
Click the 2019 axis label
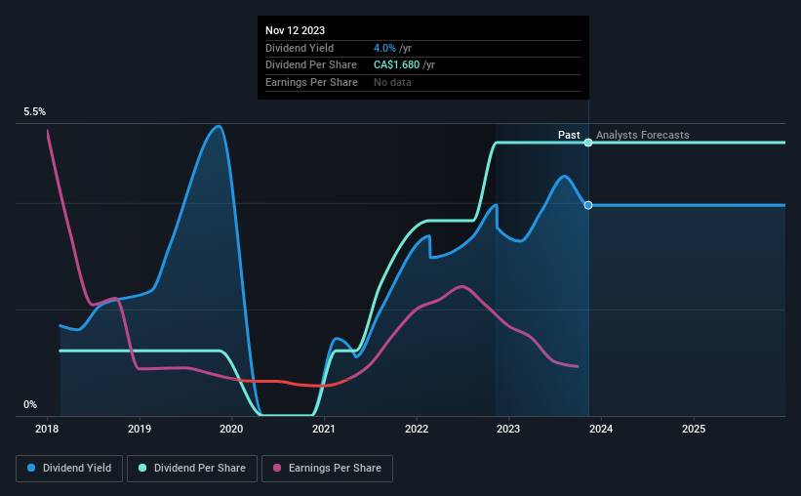140,429
